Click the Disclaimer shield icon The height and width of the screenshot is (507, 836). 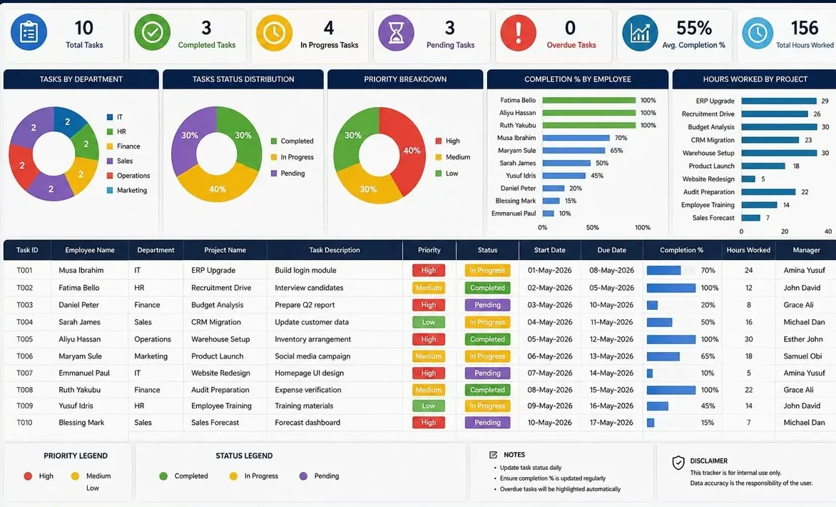tap(678, 463)
